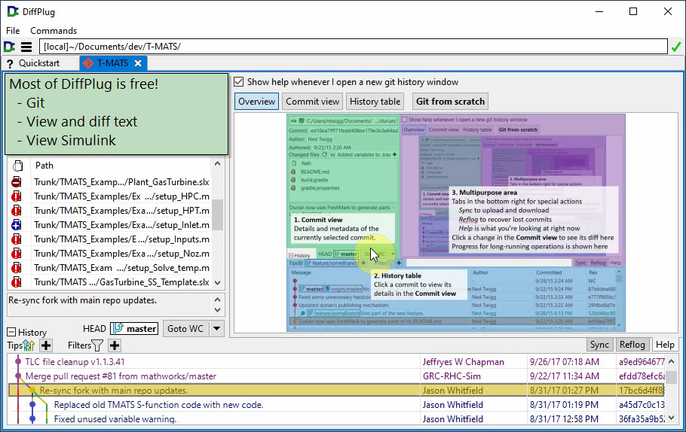The image size is (686, 432).
Task: Open the Goto WC dropdown arrow
Action: 216,328
